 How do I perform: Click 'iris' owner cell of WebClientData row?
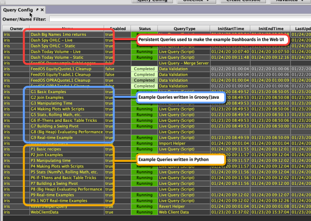click(16, 213)
